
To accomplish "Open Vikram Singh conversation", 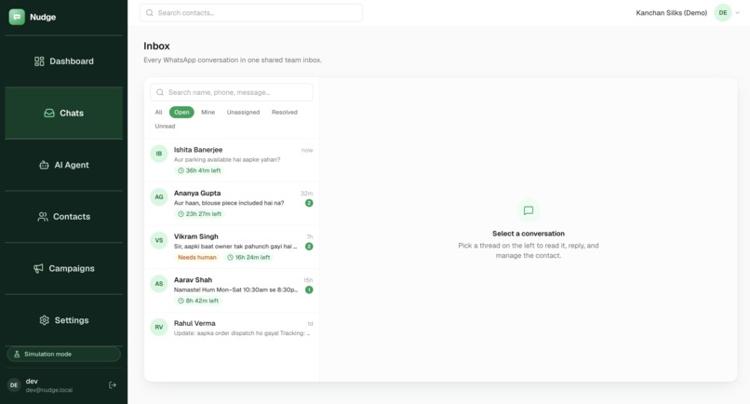I will click(232, 247).
